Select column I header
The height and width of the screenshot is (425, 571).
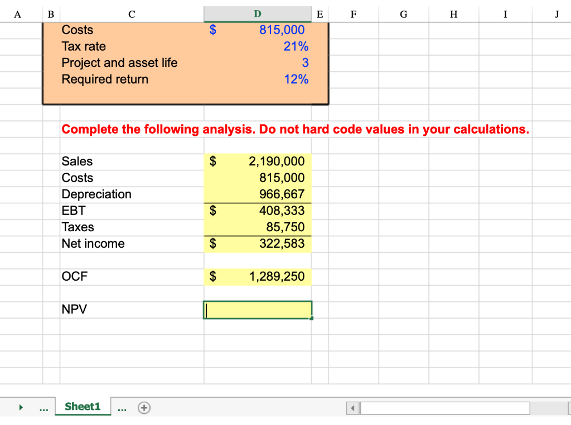click(505, 14)
